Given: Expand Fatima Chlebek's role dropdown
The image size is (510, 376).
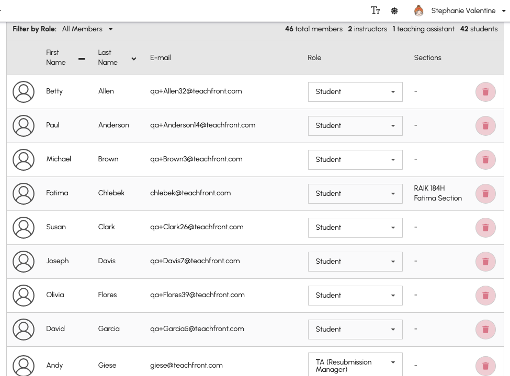Looking at the screenshot, I should [355, 194].
